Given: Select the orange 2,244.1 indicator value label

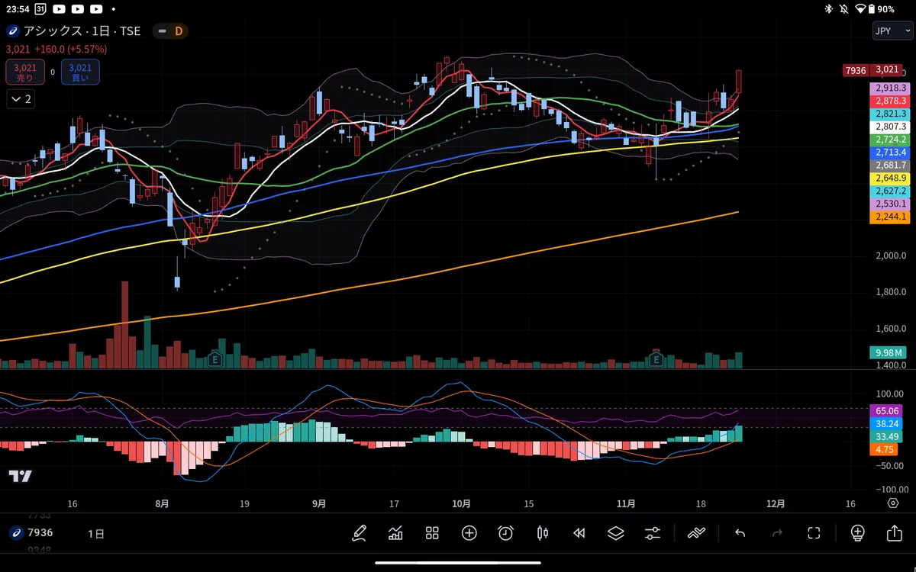Looking at the screenshot, I should coord(890,217).
